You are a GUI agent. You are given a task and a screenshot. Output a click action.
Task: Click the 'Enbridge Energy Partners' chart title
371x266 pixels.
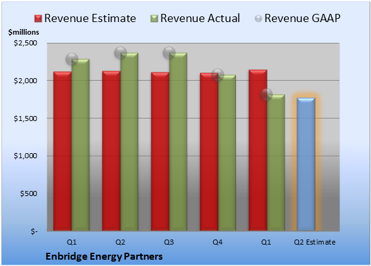click(104, 257)
